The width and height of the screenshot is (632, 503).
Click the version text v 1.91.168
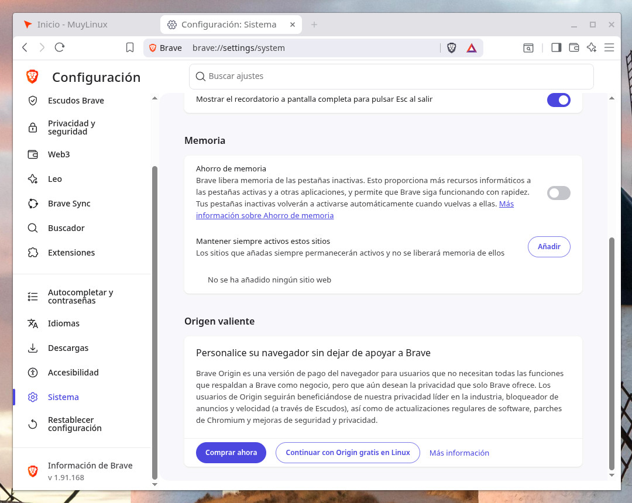66,478
